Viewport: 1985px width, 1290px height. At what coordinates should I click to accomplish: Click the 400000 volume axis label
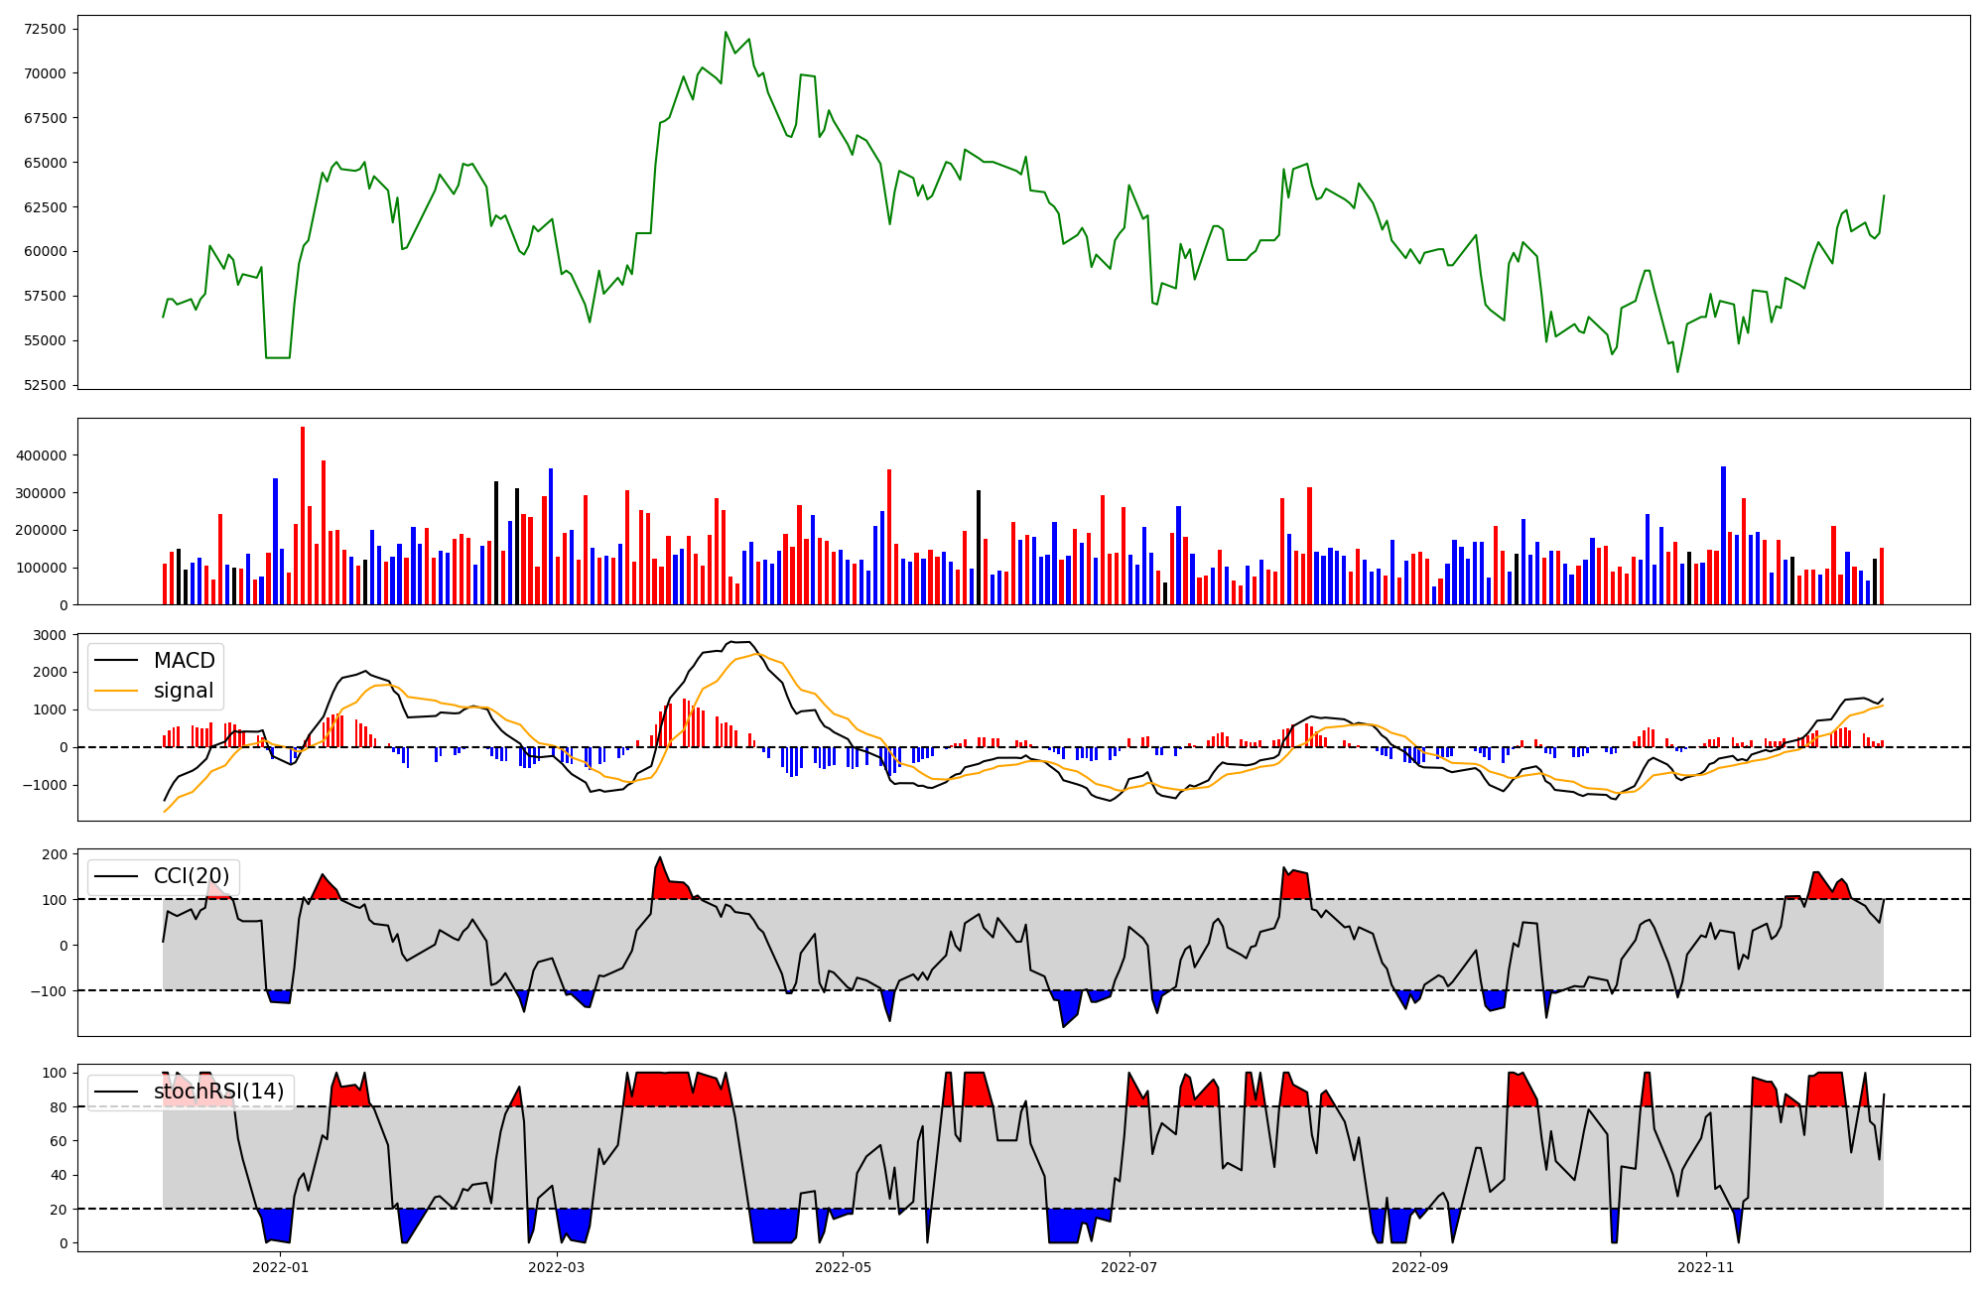point(43,455)
